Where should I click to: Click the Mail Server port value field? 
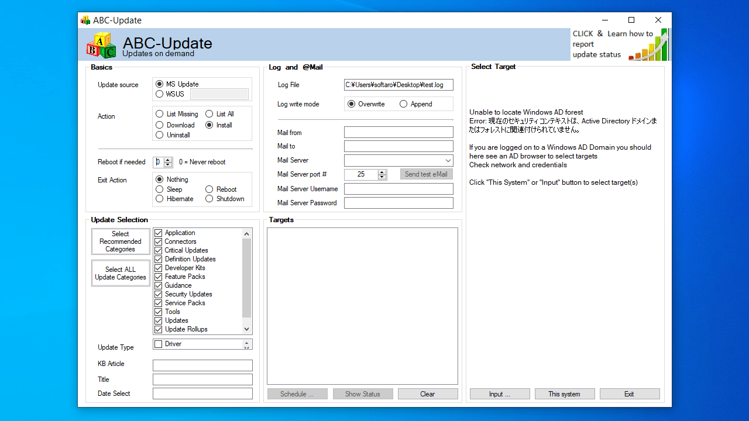(361, 174)
